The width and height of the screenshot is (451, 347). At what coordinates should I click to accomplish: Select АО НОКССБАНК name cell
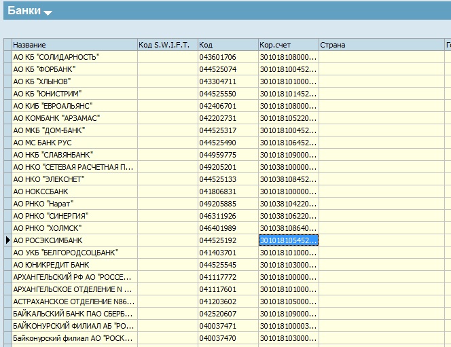tap(75, 191)
